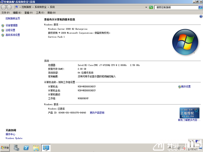Viewport: 203px width, 152px height.
Task: Open the blue help question mark icon
Action: click(x=201, y=16)
